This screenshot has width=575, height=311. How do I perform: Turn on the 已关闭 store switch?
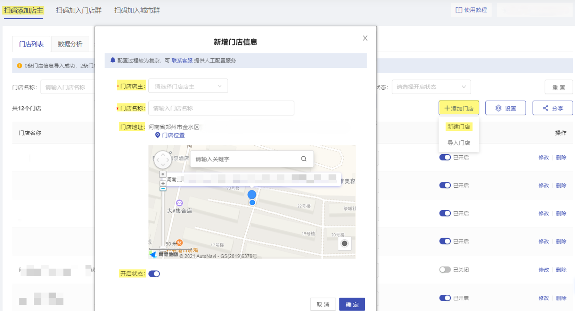tap(445, 270)
